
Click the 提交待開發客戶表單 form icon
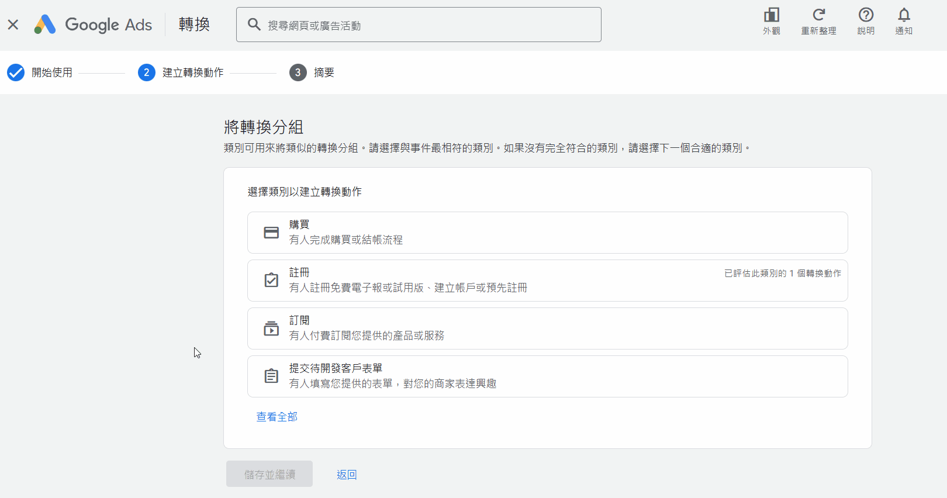(x=271, y=376)
